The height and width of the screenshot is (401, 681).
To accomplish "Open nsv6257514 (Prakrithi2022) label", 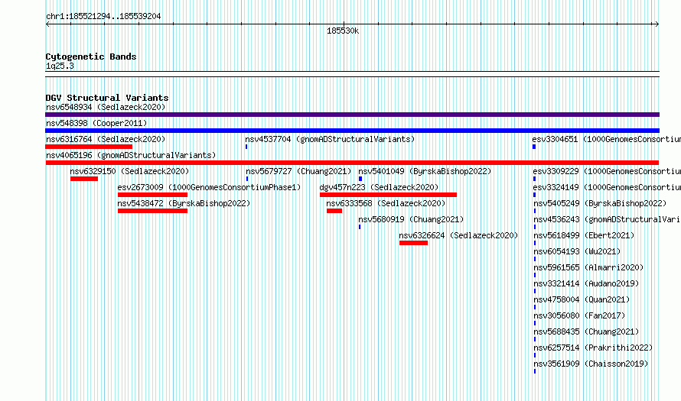I will coord(593,348).
